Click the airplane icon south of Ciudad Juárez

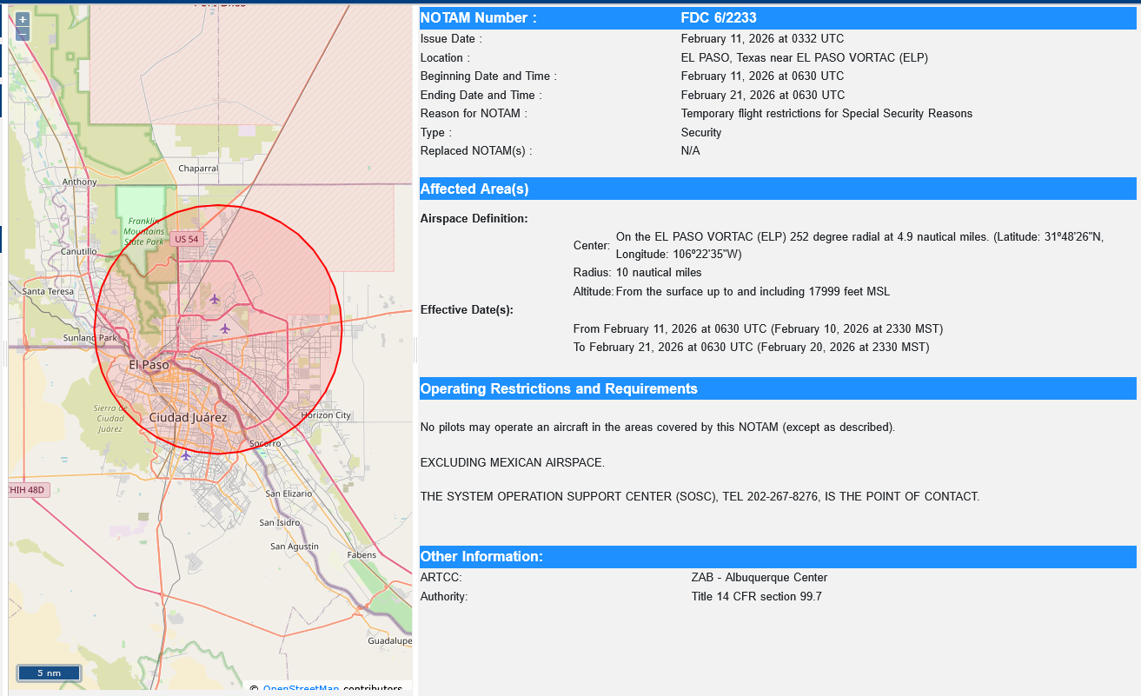point(185,454)
